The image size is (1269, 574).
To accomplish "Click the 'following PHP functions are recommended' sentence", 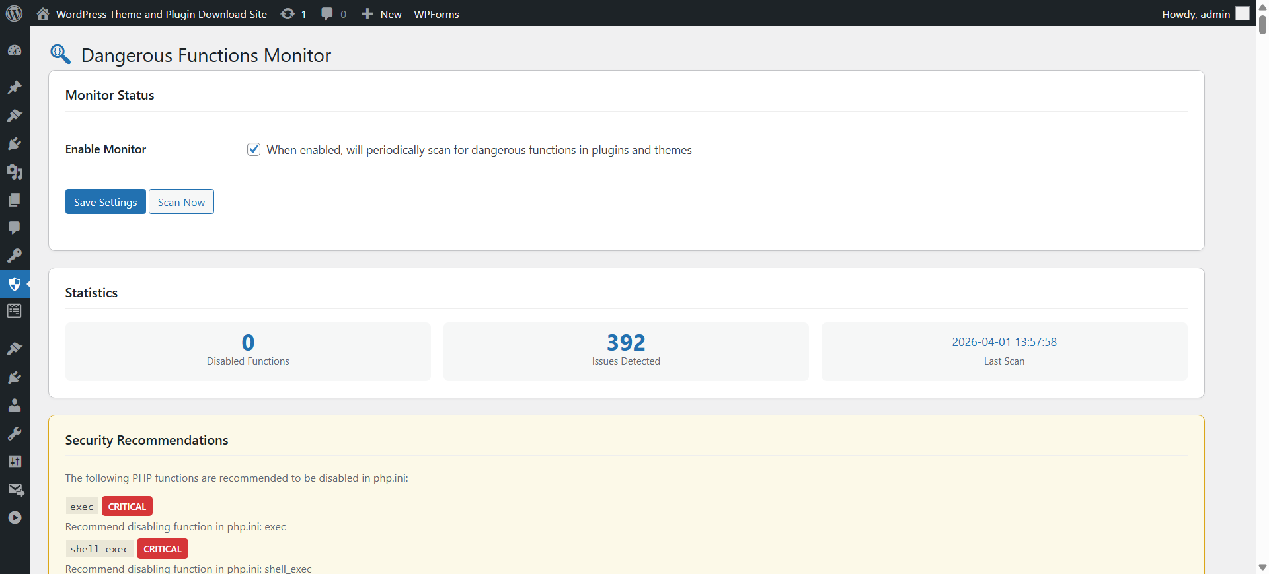I will click(x=237, y=478).
